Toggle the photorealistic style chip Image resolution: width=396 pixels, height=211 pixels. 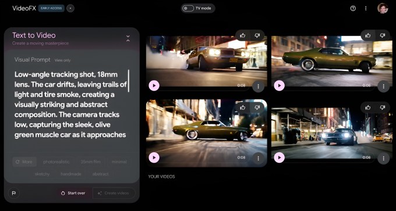tap(56, 162)
